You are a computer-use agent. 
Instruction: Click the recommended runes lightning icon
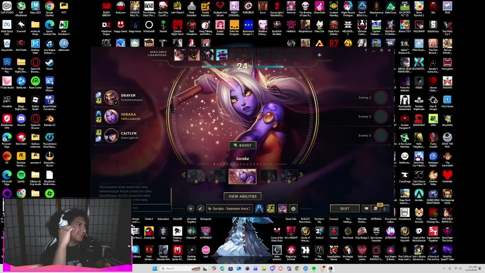tap(191, 209)
